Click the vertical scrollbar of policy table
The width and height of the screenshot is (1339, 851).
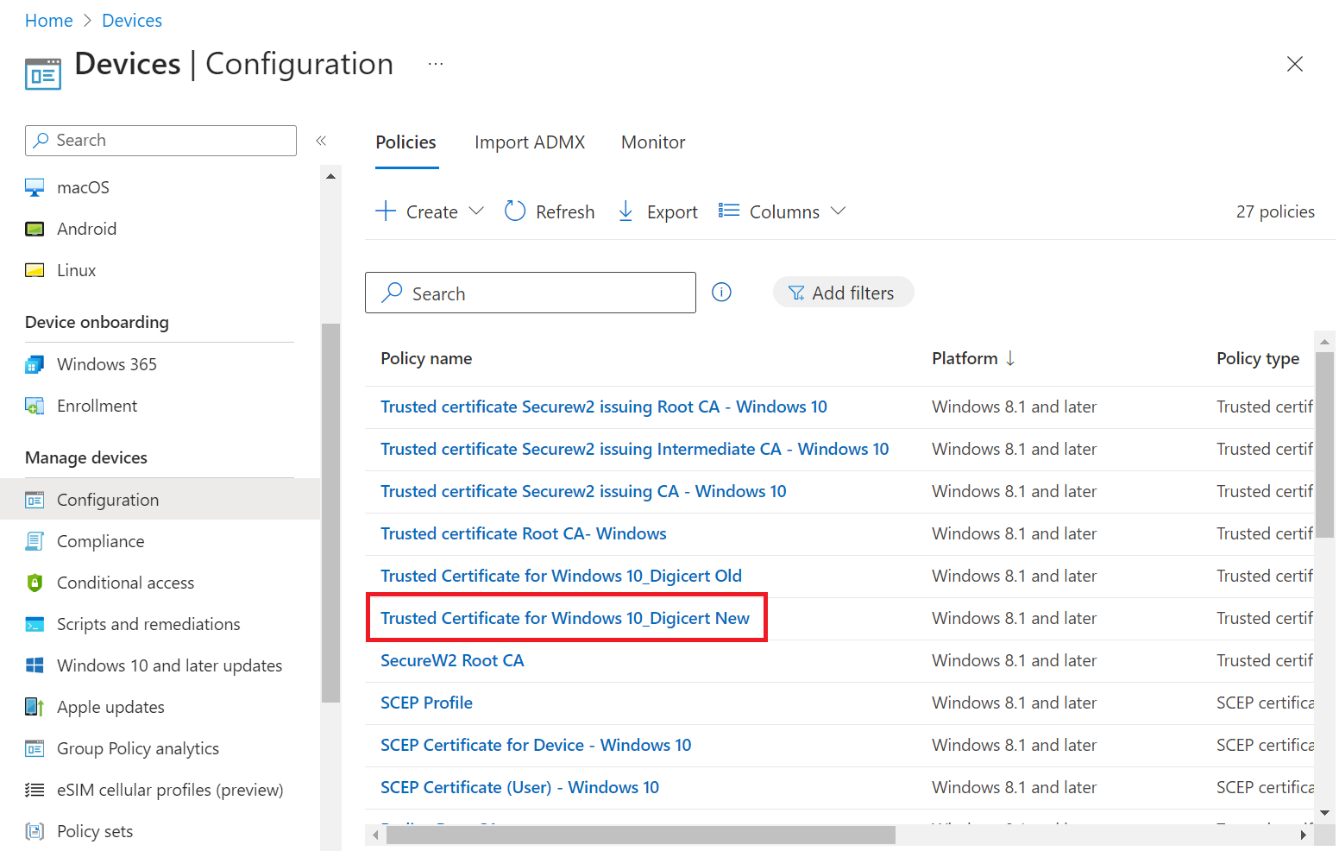[x=1324, y=444]
